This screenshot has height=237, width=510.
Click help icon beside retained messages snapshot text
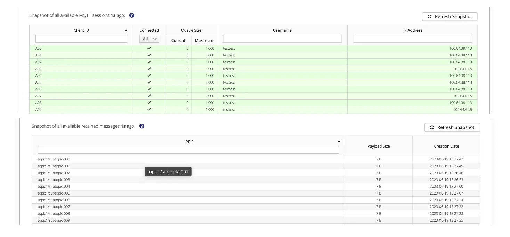click(x=142, y=126)
